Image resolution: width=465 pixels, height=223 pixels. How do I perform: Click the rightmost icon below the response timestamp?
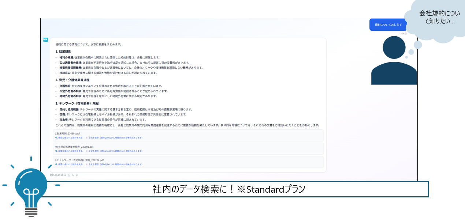point(77,175)
